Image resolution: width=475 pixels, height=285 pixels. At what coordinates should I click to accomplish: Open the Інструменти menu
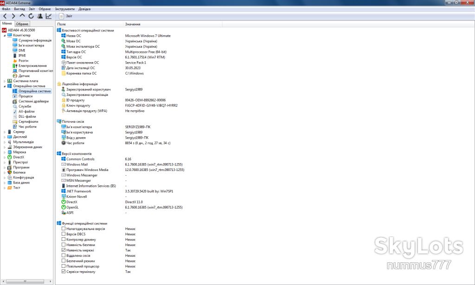65,9
